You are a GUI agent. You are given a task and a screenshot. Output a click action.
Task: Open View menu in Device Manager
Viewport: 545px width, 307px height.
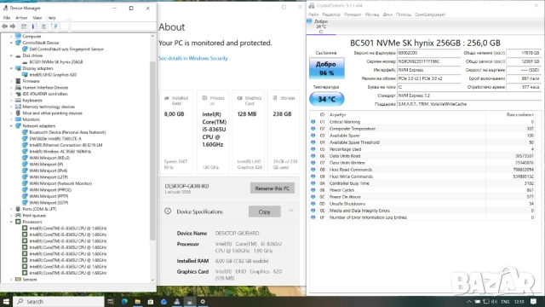[x=37, y=18]
